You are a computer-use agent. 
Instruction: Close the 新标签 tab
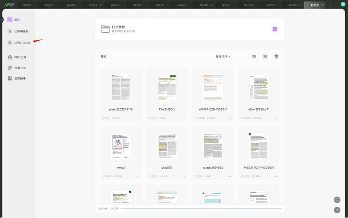click(322, 5)
